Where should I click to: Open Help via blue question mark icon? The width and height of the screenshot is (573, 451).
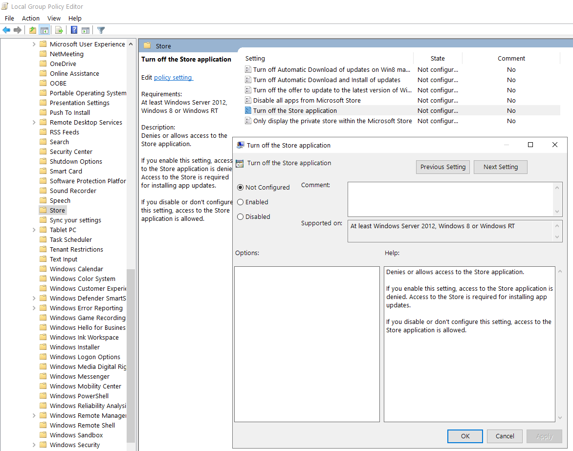74,30
